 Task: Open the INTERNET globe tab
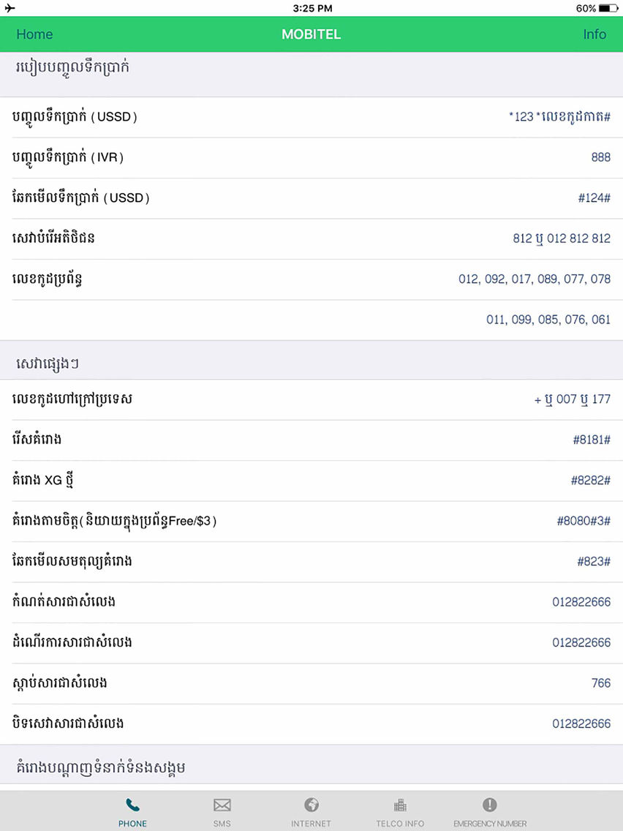pos(311,805)
